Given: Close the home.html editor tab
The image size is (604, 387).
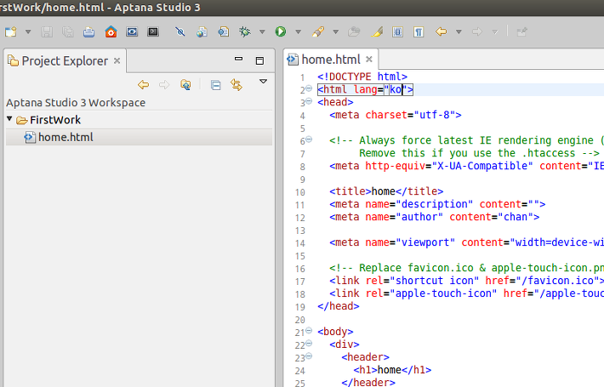Looking at the screenshot, I should click(369, 59).
